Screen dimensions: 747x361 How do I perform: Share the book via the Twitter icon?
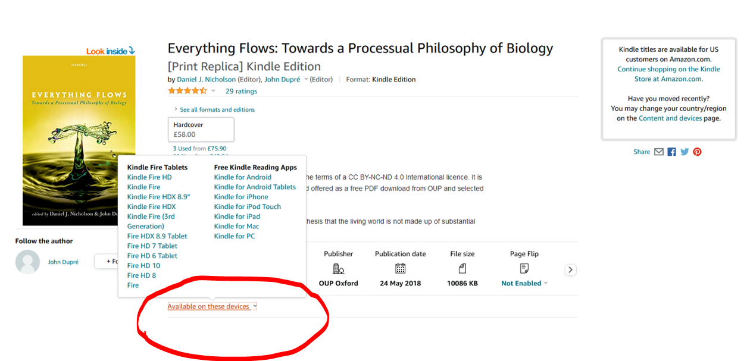click(685, 152)
